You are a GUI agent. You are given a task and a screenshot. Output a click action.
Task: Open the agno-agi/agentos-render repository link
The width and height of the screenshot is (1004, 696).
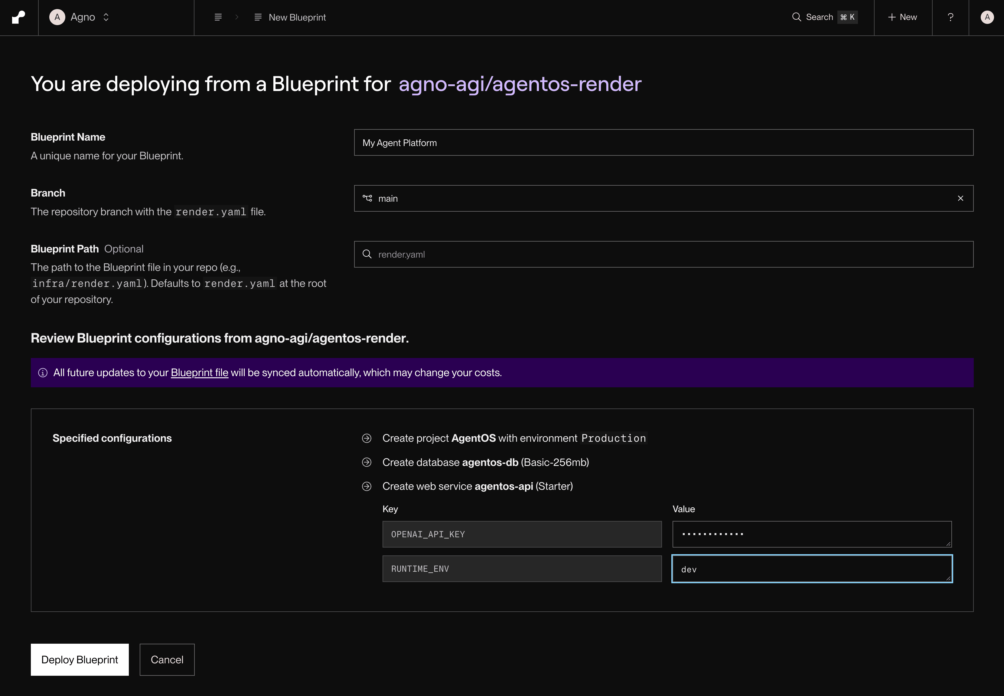coord(520,84)
